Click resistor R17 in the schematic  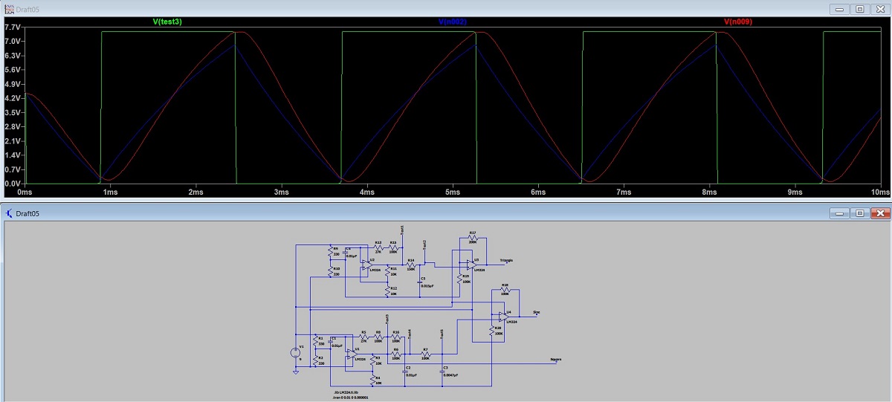472,238
